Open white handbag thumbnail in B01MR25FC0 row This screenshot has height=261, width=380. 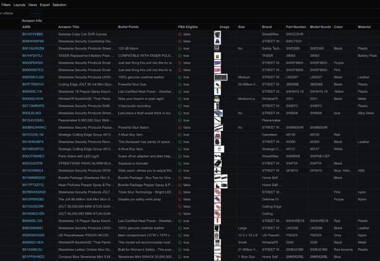(219, 149)
